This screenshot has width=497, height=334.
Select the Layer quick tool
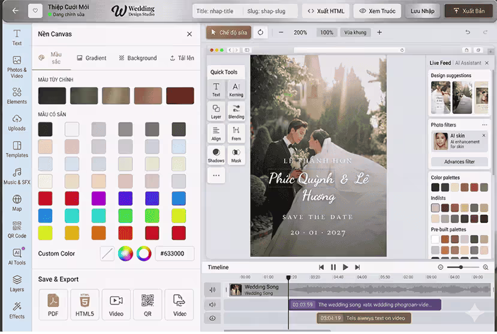pos(216,112)
